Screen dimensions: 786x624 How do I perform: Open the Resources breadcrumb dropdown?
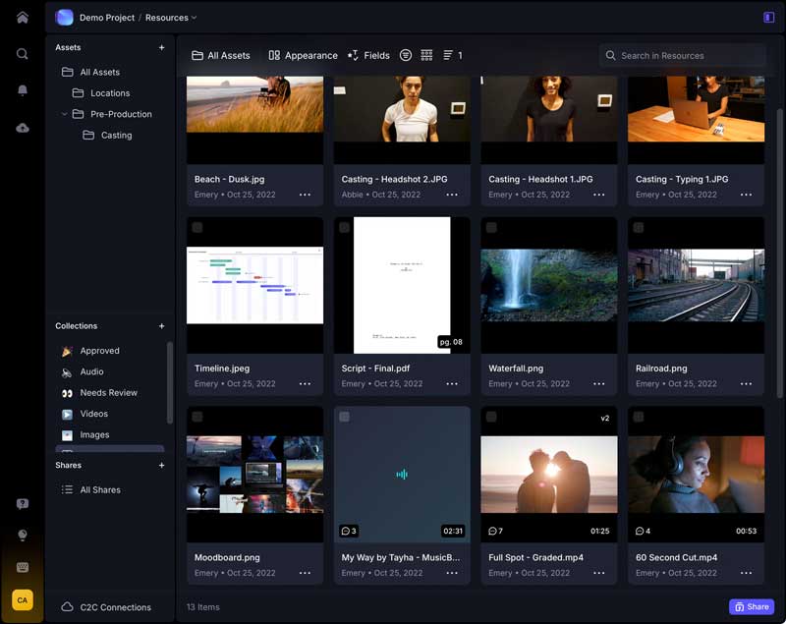(x=171, y=17)
